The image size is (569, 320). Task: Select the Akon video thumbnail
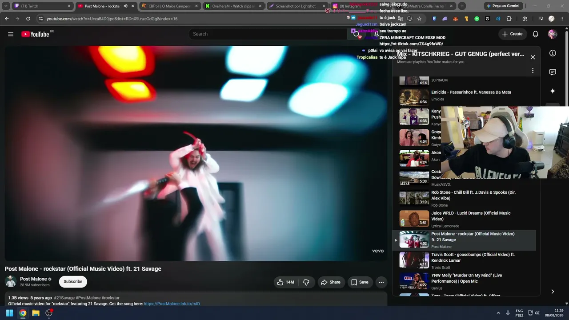(x=414, y=158)
